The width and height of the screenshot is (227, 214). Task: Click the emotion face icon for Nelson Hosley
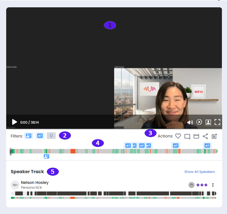point(192,185)
